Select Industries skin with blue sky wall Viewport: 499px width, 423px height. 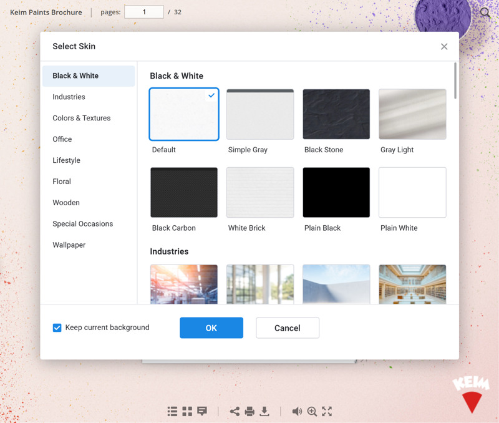tap(336, 284)
